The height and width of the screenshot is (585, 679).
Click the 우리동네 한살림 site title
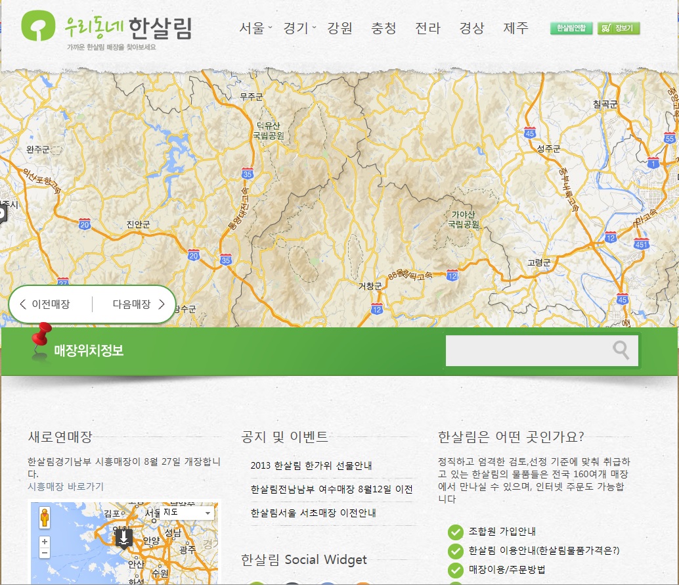tap(128, 28)
